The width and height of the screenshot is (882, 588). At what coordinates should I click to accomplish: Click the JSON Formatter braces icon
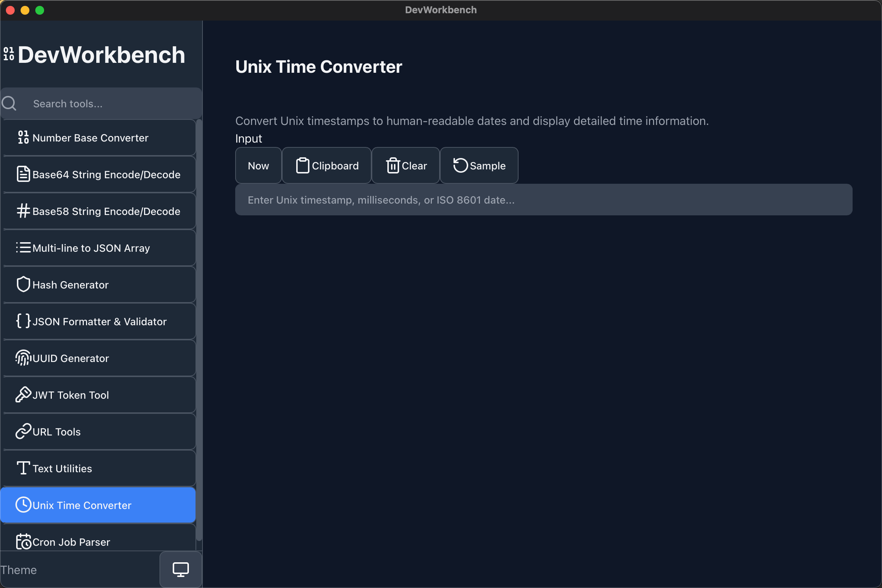pos(23,321)
